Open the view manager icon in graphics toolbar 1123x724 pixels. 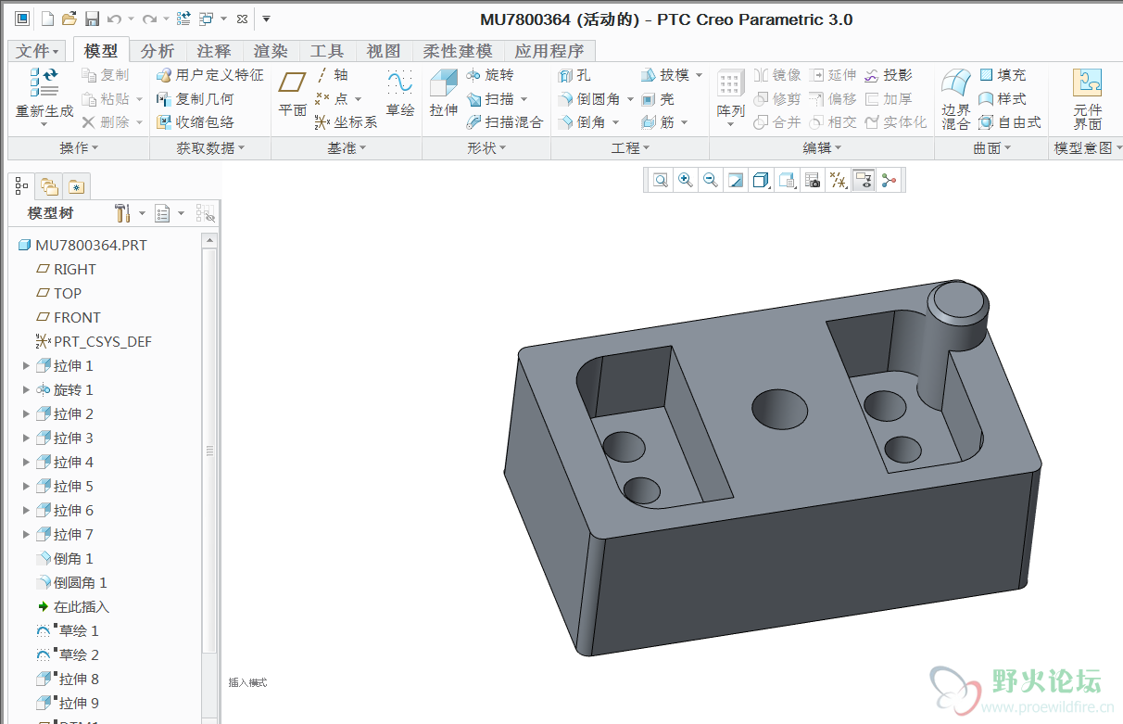812,181
